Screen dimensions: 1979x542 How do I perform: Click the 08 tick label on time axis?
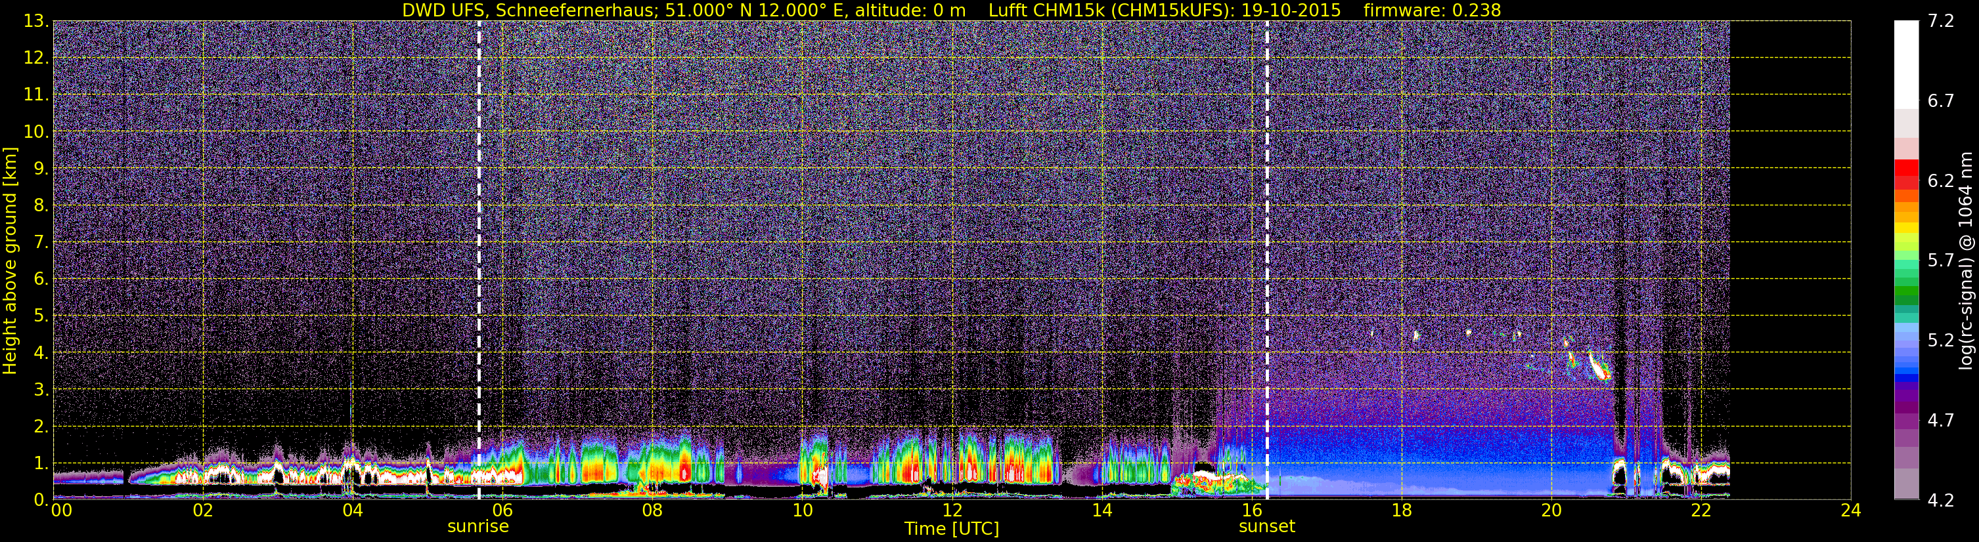pos(652,511)
